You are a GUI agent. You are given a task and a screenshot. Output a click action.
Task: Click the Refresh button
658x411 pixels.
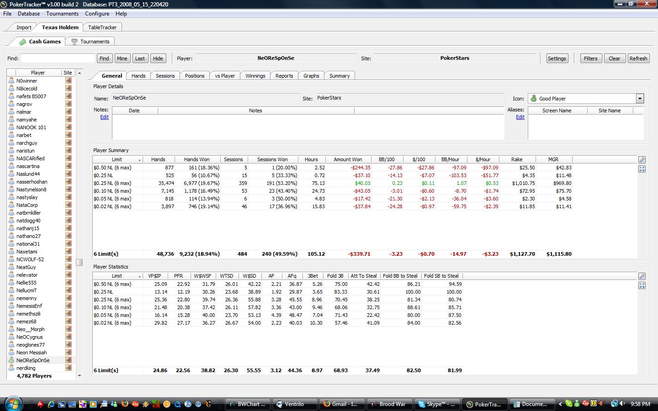coord(638,58)
